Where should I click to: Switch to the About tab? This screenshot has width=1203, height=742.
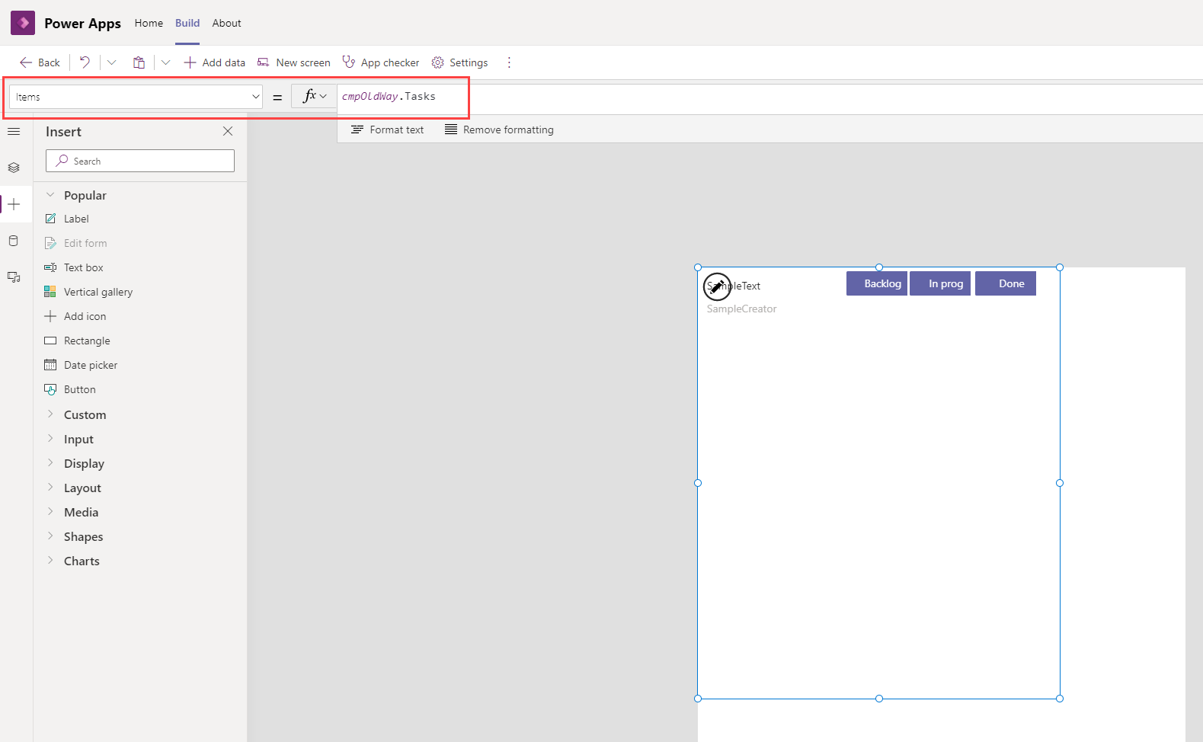[226, 23]
